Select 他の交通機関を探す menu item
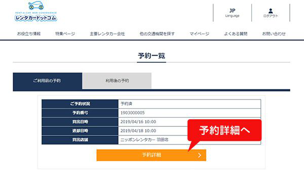The height and width of the screenshot is (188, 304). 157,34
